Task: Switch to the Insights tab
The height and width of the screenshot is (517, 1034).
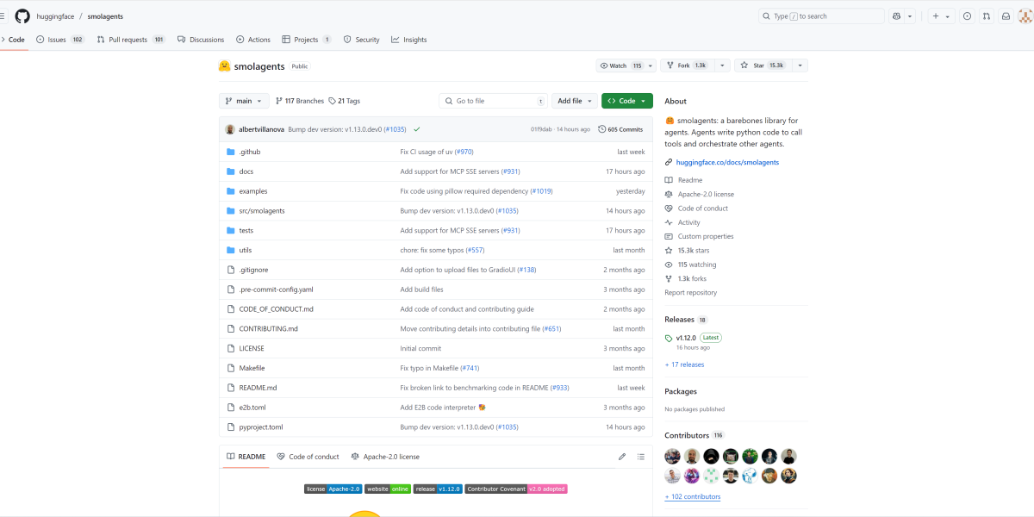Action: pos(408,40)
